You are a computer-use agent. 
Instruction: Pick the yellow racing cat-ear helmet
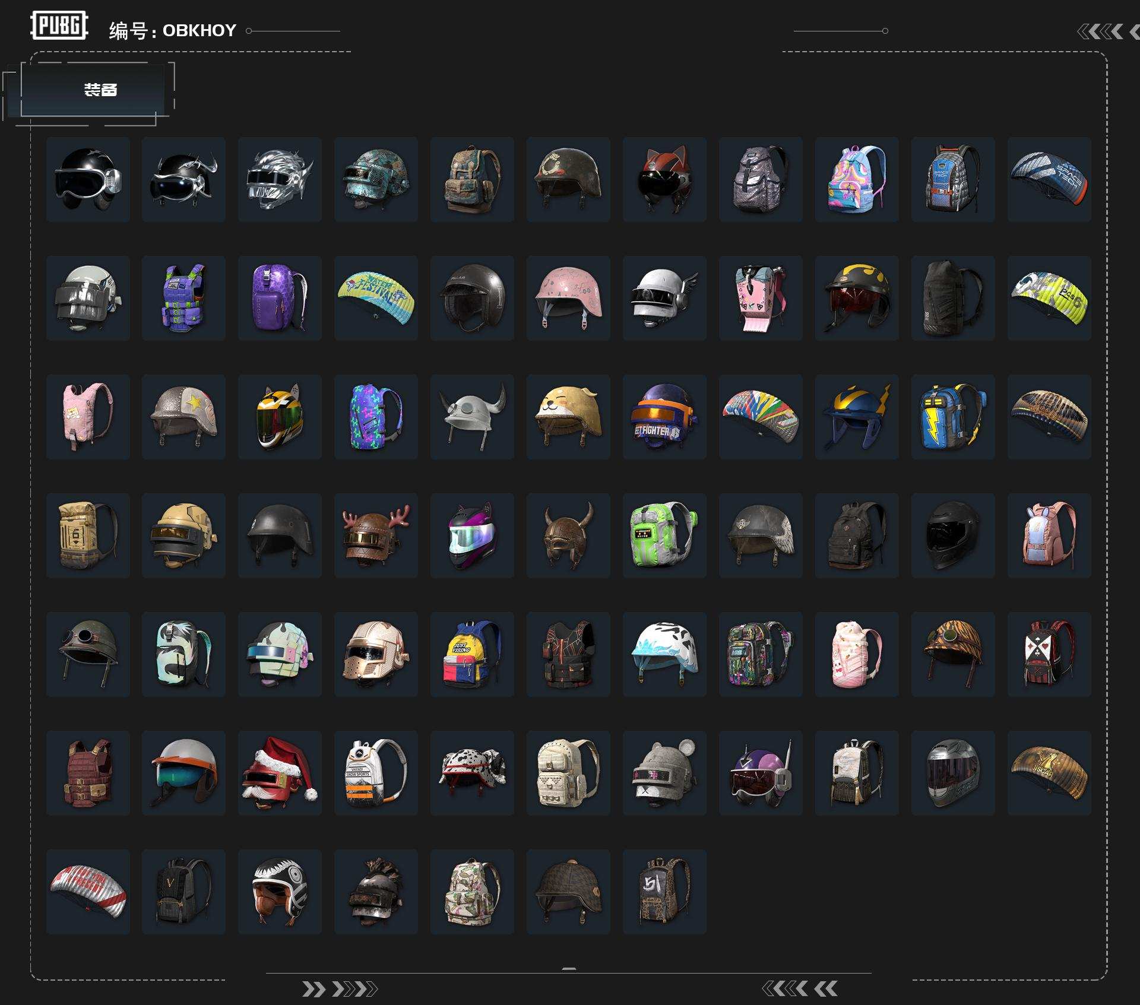(x=280, y=417)
